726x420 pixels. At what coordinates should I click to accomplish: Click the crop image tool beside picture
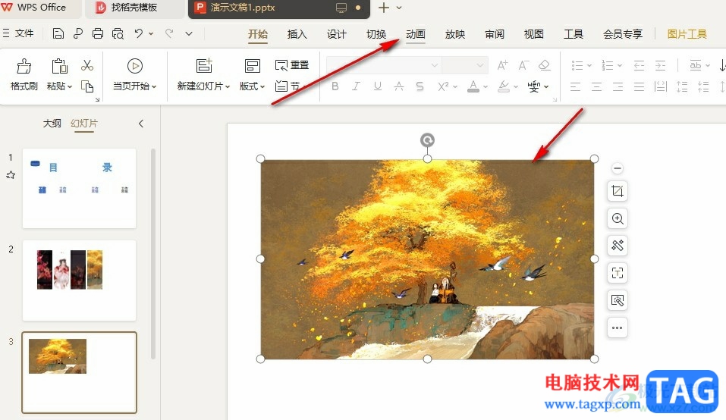coord(618,191)
